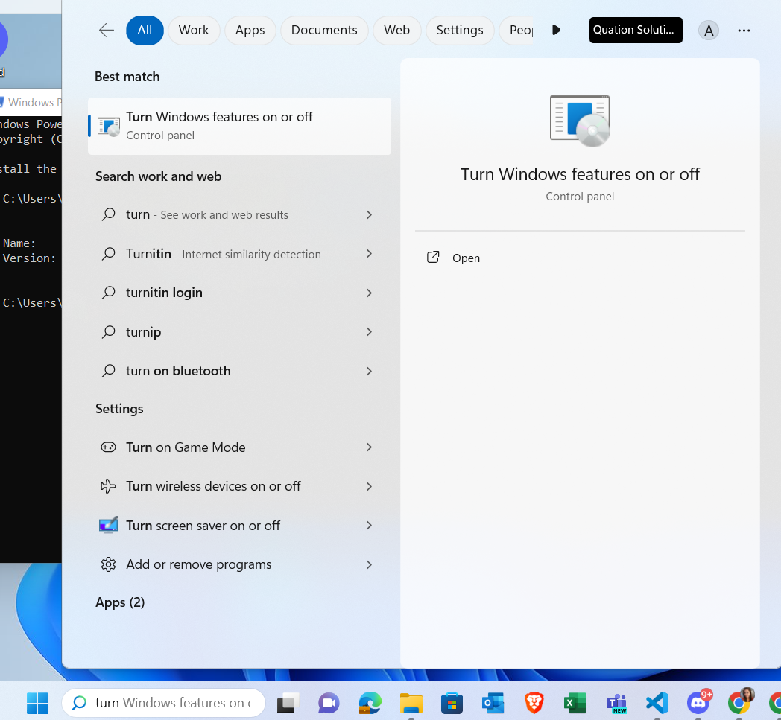Open the Turn Windows features result icon
The width and height of the screenshot is (781, 720).
click(108, 127)
